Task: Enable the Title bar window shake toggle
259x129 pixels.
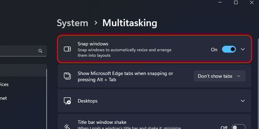Action: (239, 127)
